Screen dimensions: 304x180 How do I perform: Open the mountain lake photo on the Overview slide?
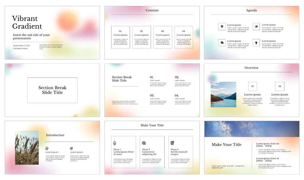[223, 94]
